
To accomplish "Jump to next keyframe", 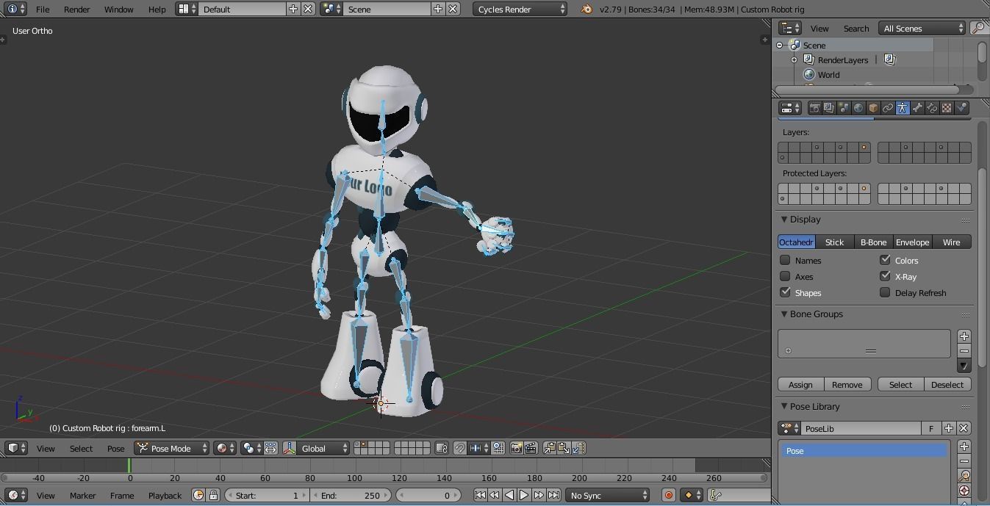I will [x=539, y=496].
